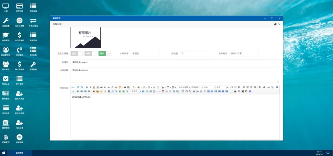Click the 发布时间 date field
The height and width of the screenshot is (156, 333).
tap(244, 54)
